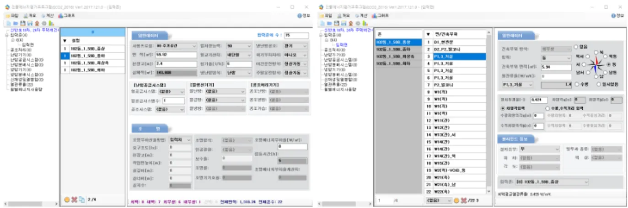This screenshot has height=208, width=628.
Task: Click the 입력존의 수 input field
Action: pyautogui.click(x=296, y=35)
